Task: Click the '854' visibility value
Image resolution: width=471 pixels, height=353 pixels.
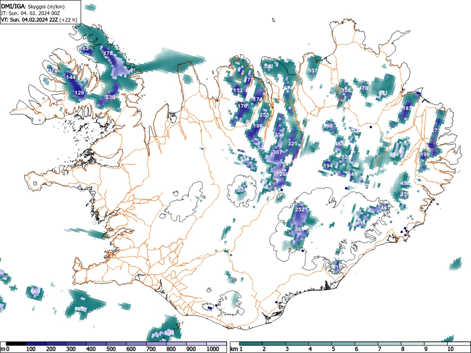Action: (x=394, y=154)
